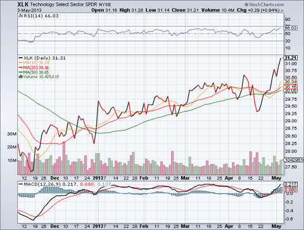Click the XLK (Daily) 31.21 legend entry
The height and width of the screenshot is (230, 304).
tap(44, 58)
